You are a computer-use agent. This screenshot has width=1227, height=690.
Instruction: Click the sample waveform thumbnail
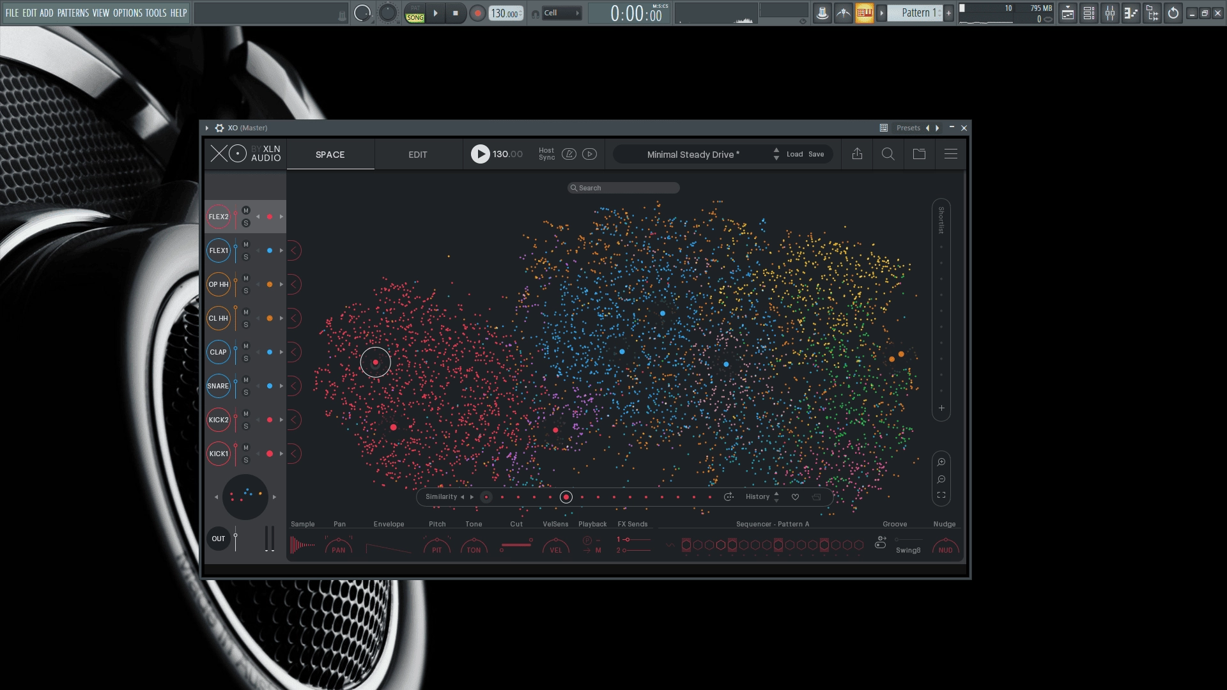coord(302,546)
